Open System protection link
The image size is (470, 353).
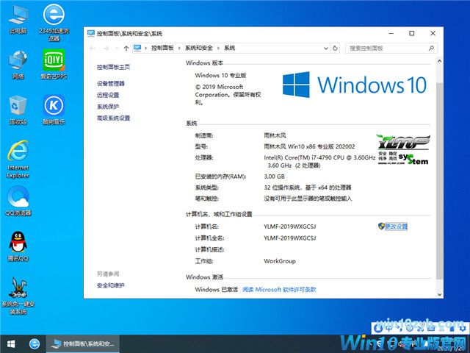click(x=108, y=107)
